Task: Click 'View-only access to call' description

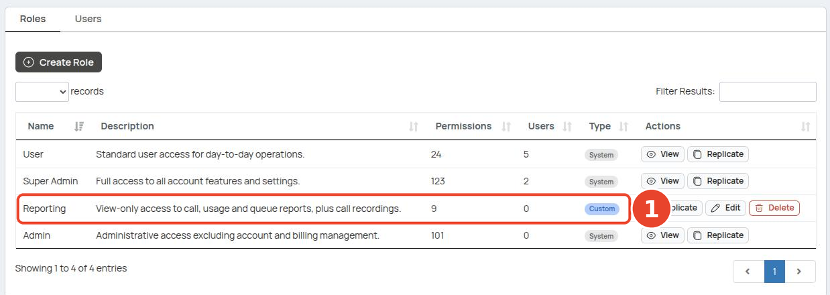Action: point(248,209)
